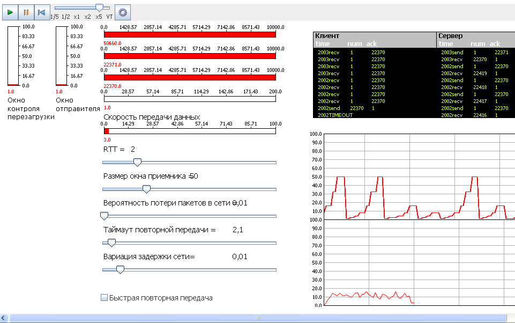Click the speed slider thumb
Image resolution: width=515 pixels, height=323 pixels.
pos(99,8)
